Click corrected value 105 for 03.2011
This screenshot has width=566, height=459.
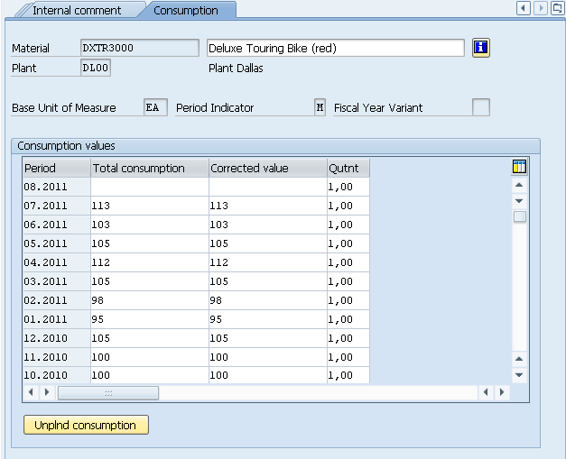click(x=268, y=281)
